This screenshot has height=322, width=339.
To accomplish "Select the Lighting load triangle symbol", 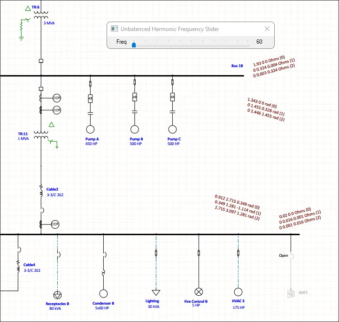I will click(156, 292).
